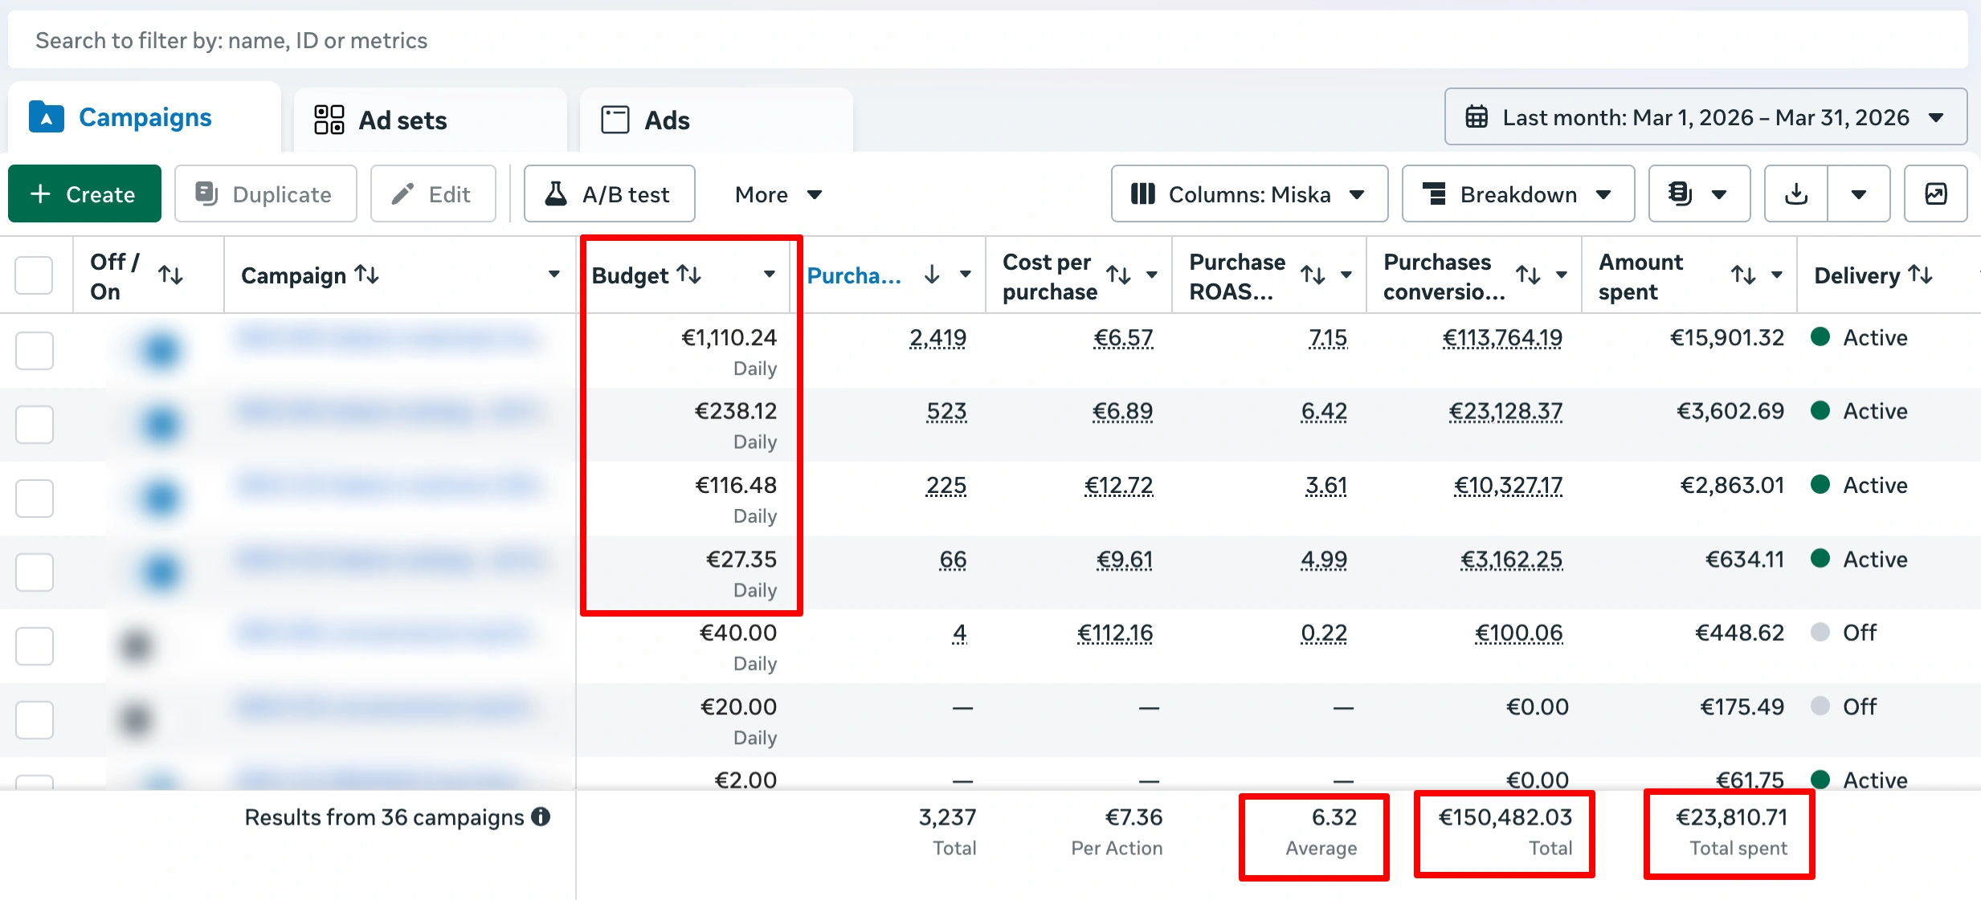Tick the select-all campaigns checkbox
Image resolution: width=1981 pixels, height=900 pixels.
[35, 275]
